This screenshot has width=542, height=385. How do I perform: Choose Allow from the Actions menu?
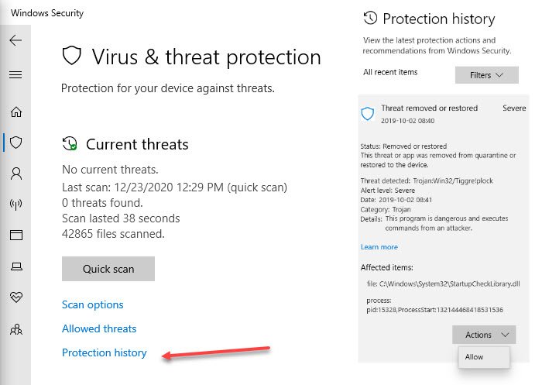[x=475, y=357]
